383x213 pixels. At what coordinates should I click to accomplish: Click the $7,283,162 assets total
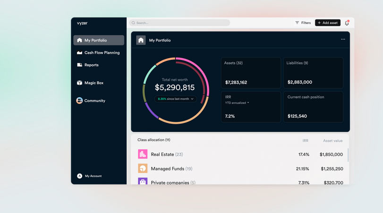tap(236, 82)
